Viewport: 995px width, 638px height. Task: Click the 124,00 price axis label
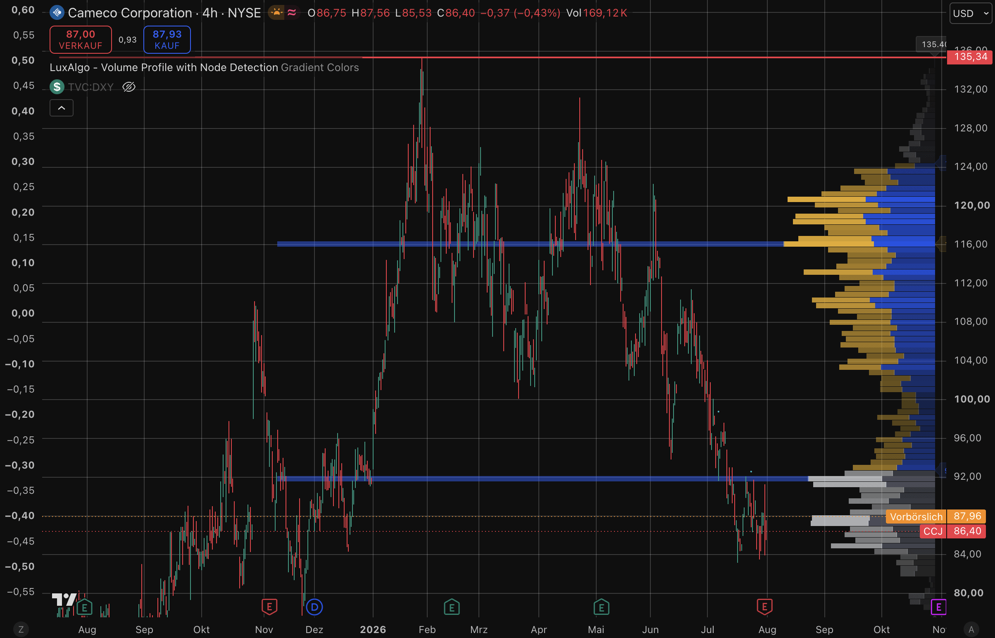point(971,167)
